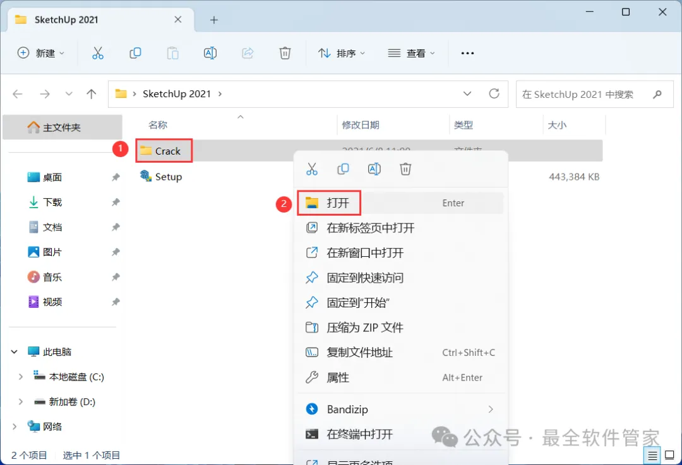The height and width of the screenshot is (465, 682).
Task: Click the pin icon next to 图片
Action: (x=116, y=252)
